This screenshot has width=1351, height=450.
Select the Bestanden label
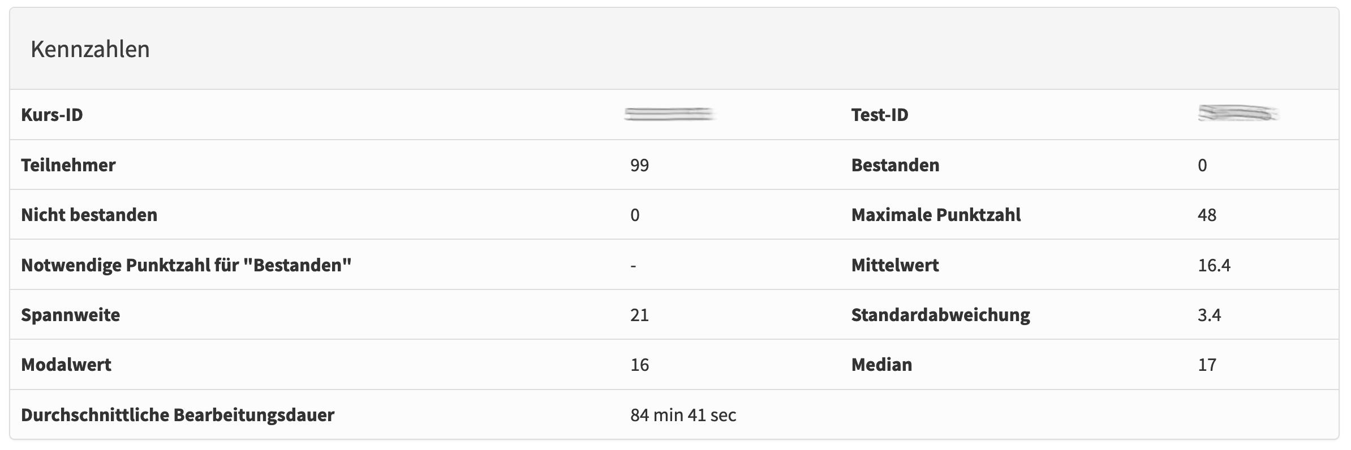895,165
